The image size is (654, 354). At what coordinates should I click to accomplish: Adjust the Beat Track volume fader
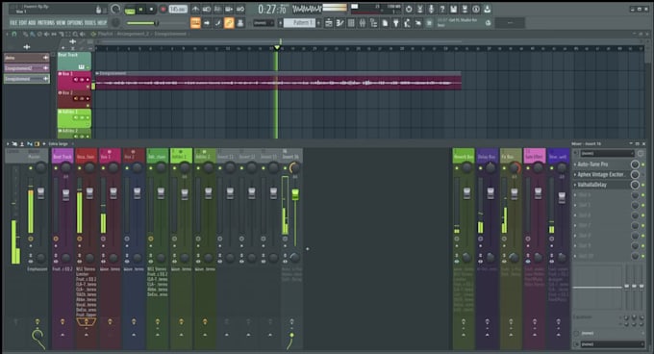[x=66, y=194]
